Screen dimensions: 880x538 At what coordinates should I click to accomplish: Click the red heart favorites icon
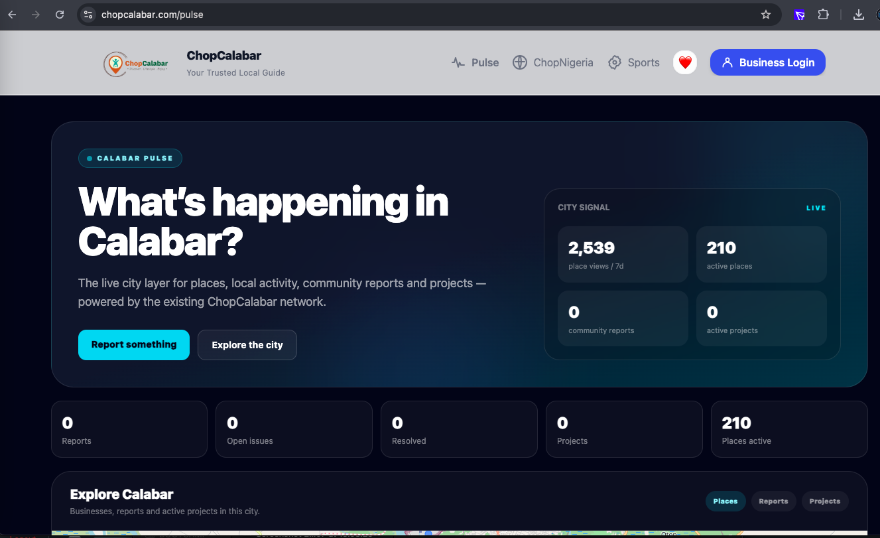pyautogui.click(x=685, y=63)
